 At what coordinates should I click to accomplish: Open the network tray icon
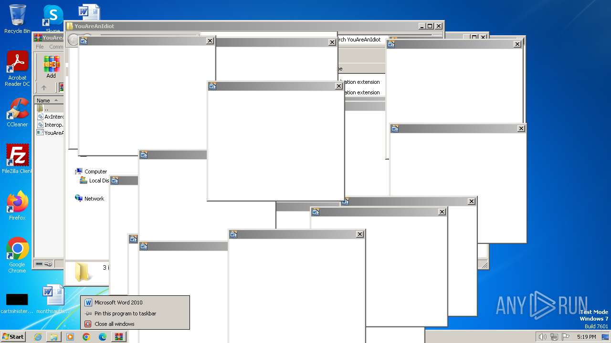coord(554,337)
